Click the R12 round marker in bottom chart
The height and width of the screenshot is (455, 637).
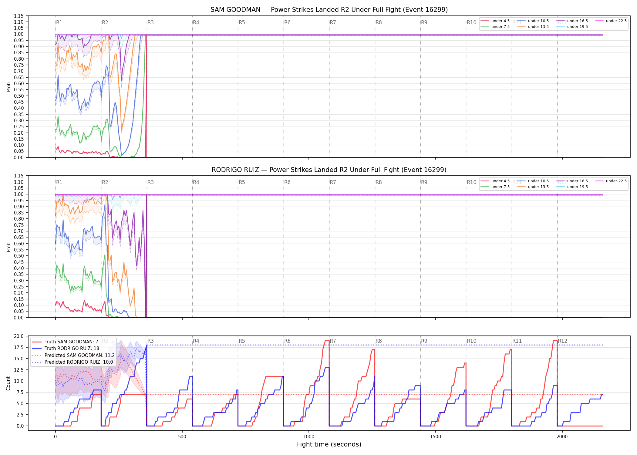click(x=563, y=341)
